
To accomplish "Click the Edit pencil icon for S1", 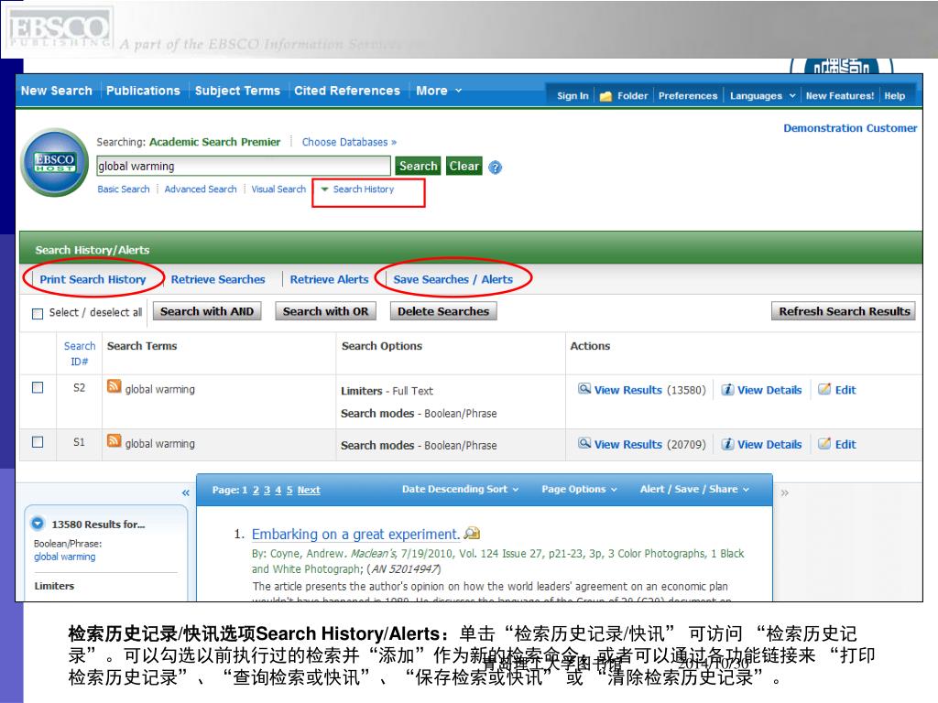I will click(x=824, y=444).
